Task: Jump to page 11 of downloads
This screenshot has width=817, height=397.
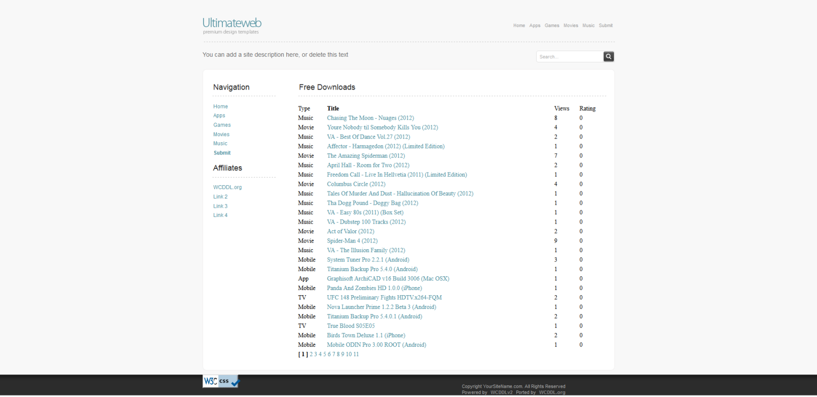Action: click(x=356, y=355)
